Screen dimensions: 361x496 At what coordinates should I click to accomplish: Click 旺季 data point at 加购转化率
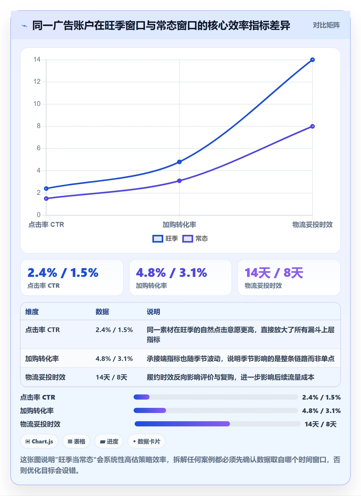tap(179, 162)
